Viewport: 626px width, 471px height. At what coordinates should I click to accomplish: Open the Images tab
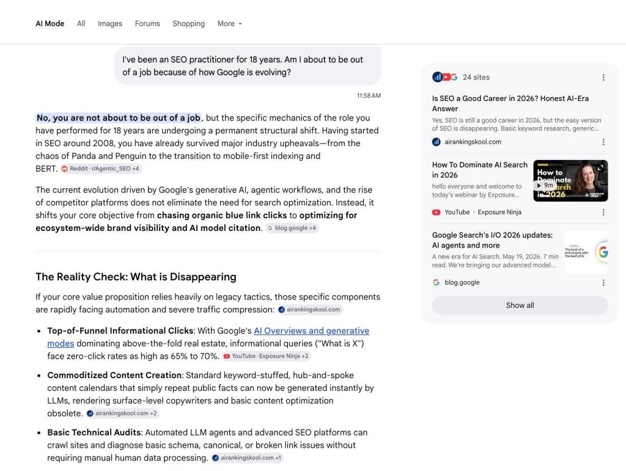pos(110,24)
